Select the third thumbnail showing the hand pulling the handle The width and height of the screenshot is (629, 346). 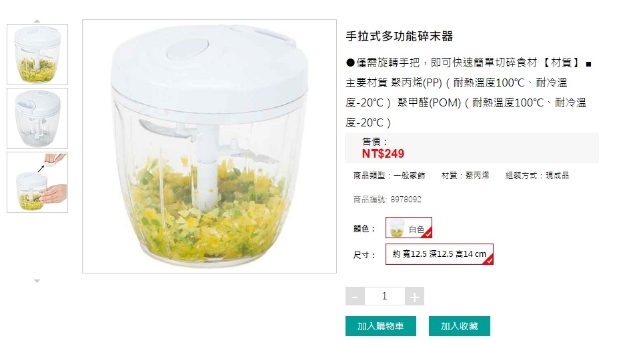(37, 182)
